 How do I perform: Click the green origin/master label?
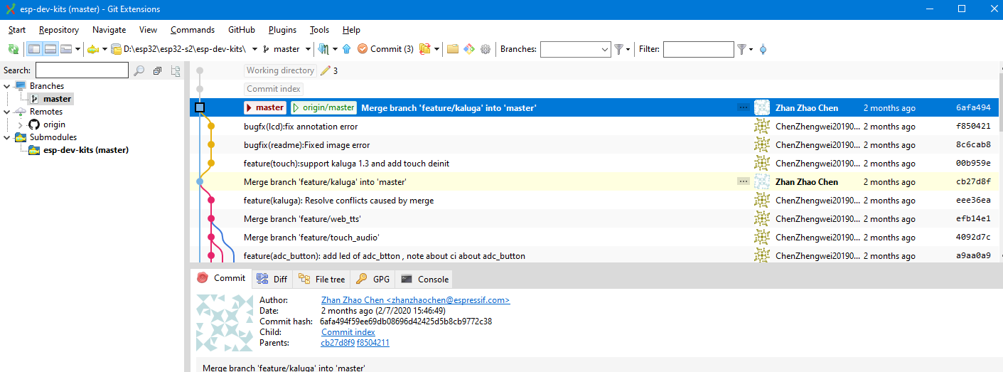click(x=323, y=107)
